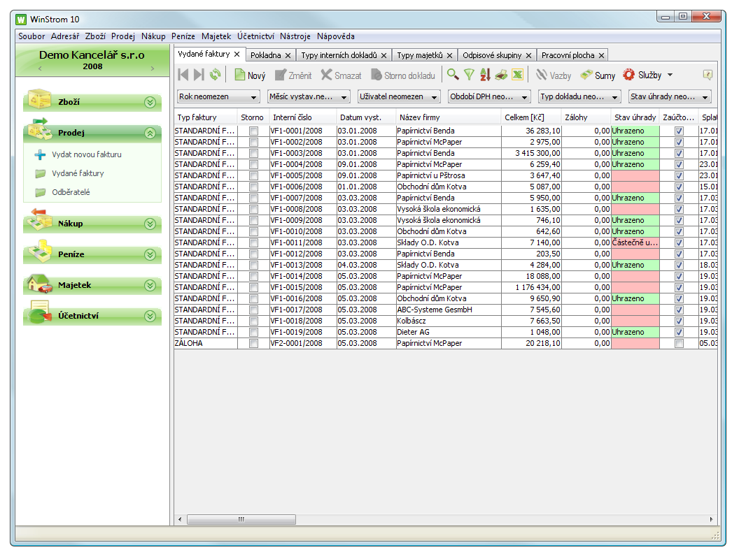Open the Soubor menu
This screenshot has height=559, width=739.
(x=31, y=36)
